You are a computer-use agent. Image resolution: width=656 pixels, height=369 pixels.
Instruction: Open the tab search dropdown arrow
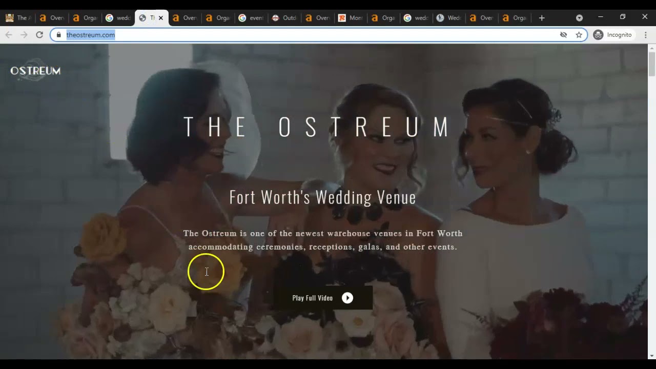tap(579, 18)
